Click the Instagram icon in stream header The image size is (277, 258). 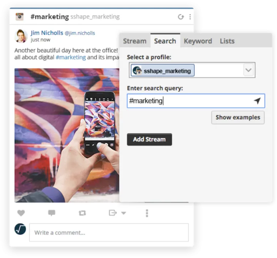point(19,17)
